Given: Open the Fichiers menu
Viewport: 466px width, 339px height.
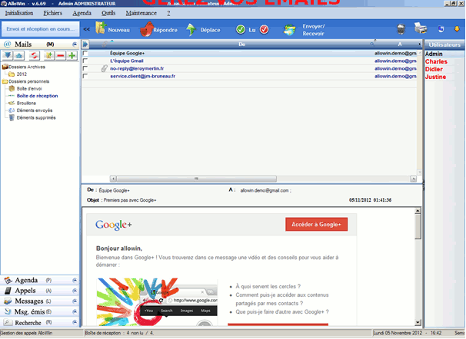Looking at the screenshot, I should 52,13.
